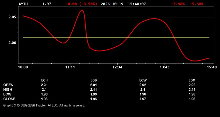
Task: Select the EOM HIGH value 2.11
Action: pos(192,90)
